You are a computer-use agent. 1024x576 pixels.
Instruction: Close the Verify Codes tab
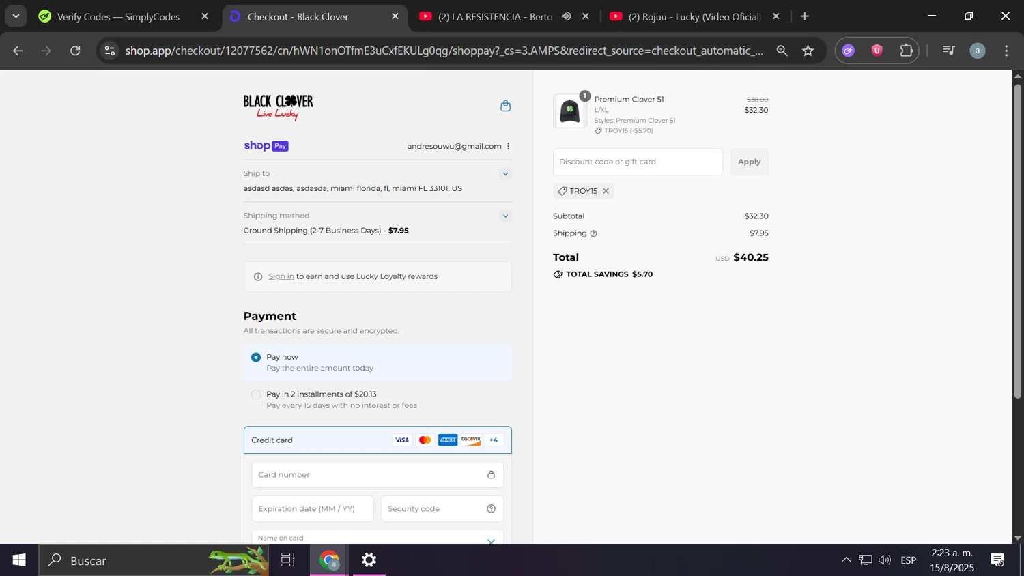[205, 16]
